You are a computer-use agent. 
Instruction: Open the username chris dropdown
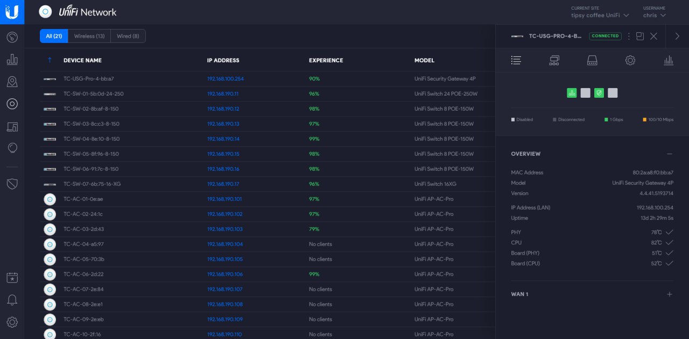654,15
